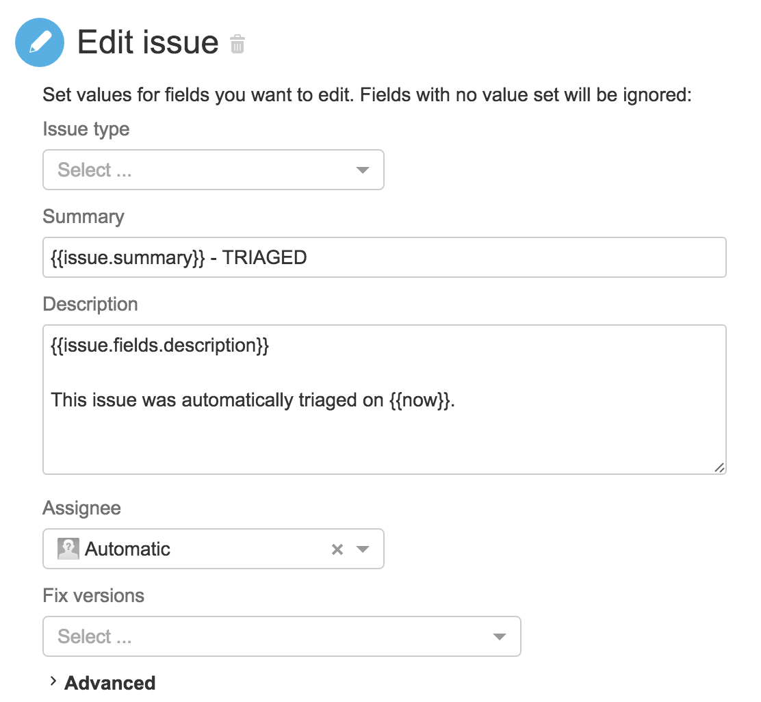Click the Assignee field label
The width and height of the screenshot is (761, 702).
[81, 508]
